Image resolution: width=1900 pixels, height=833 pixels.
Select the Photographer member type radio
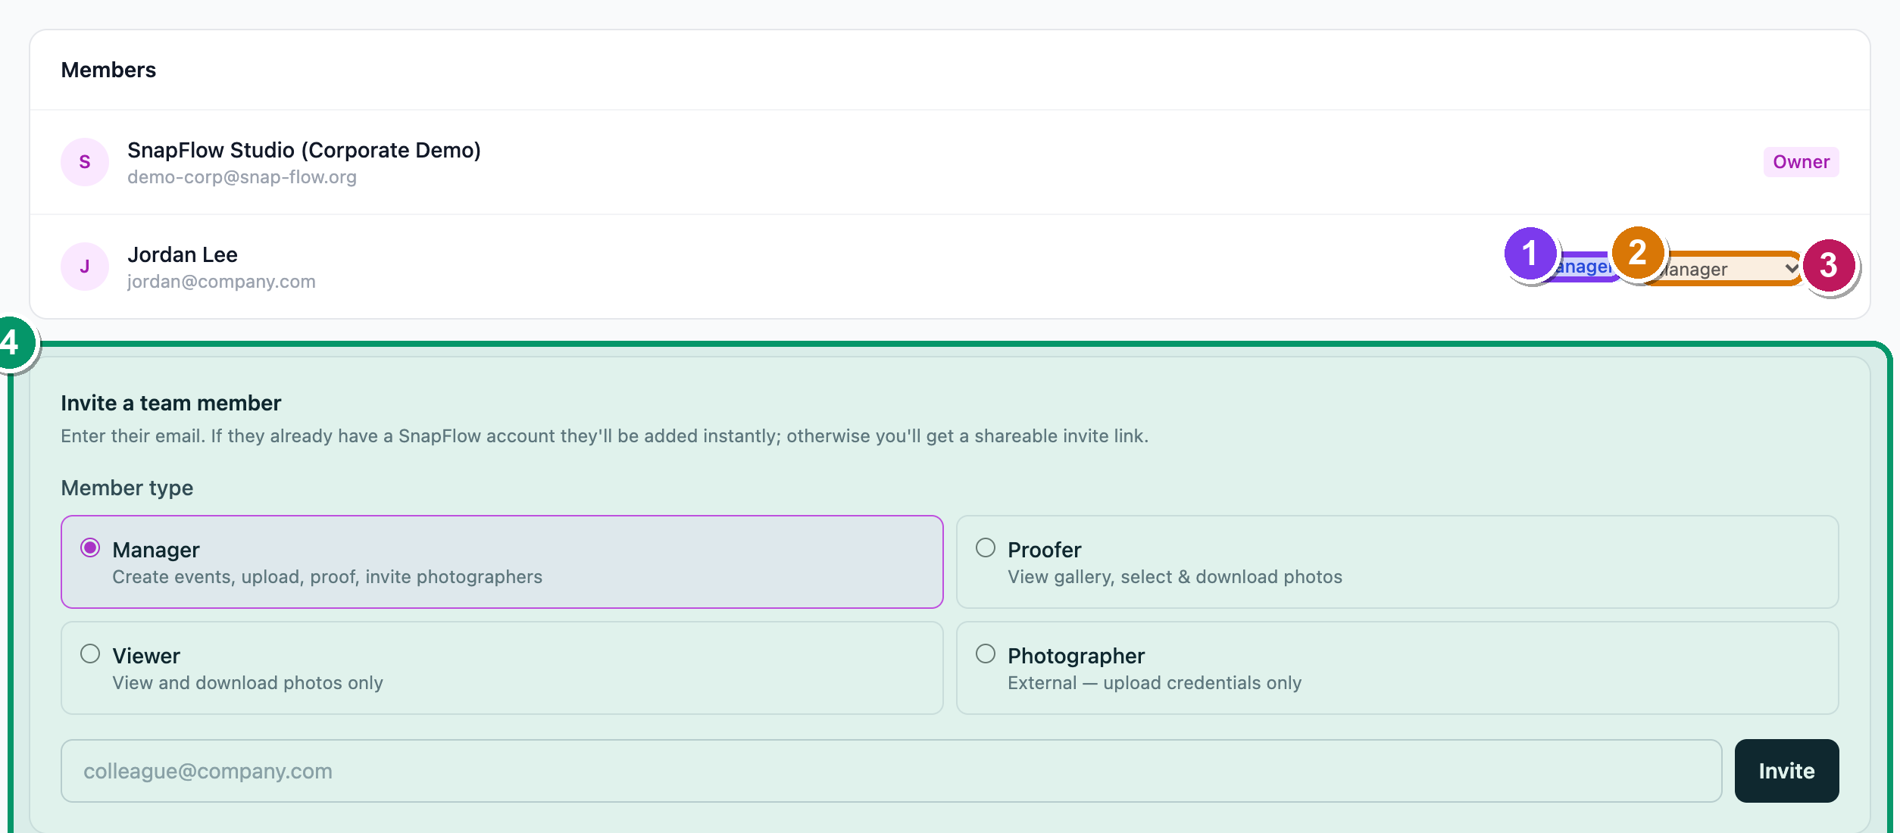986,654
